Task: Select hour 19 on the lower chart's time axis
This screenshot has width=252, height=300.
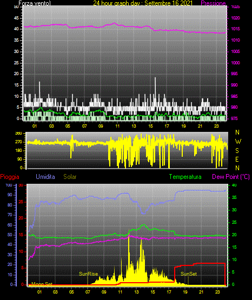Action: coord(185,292)
